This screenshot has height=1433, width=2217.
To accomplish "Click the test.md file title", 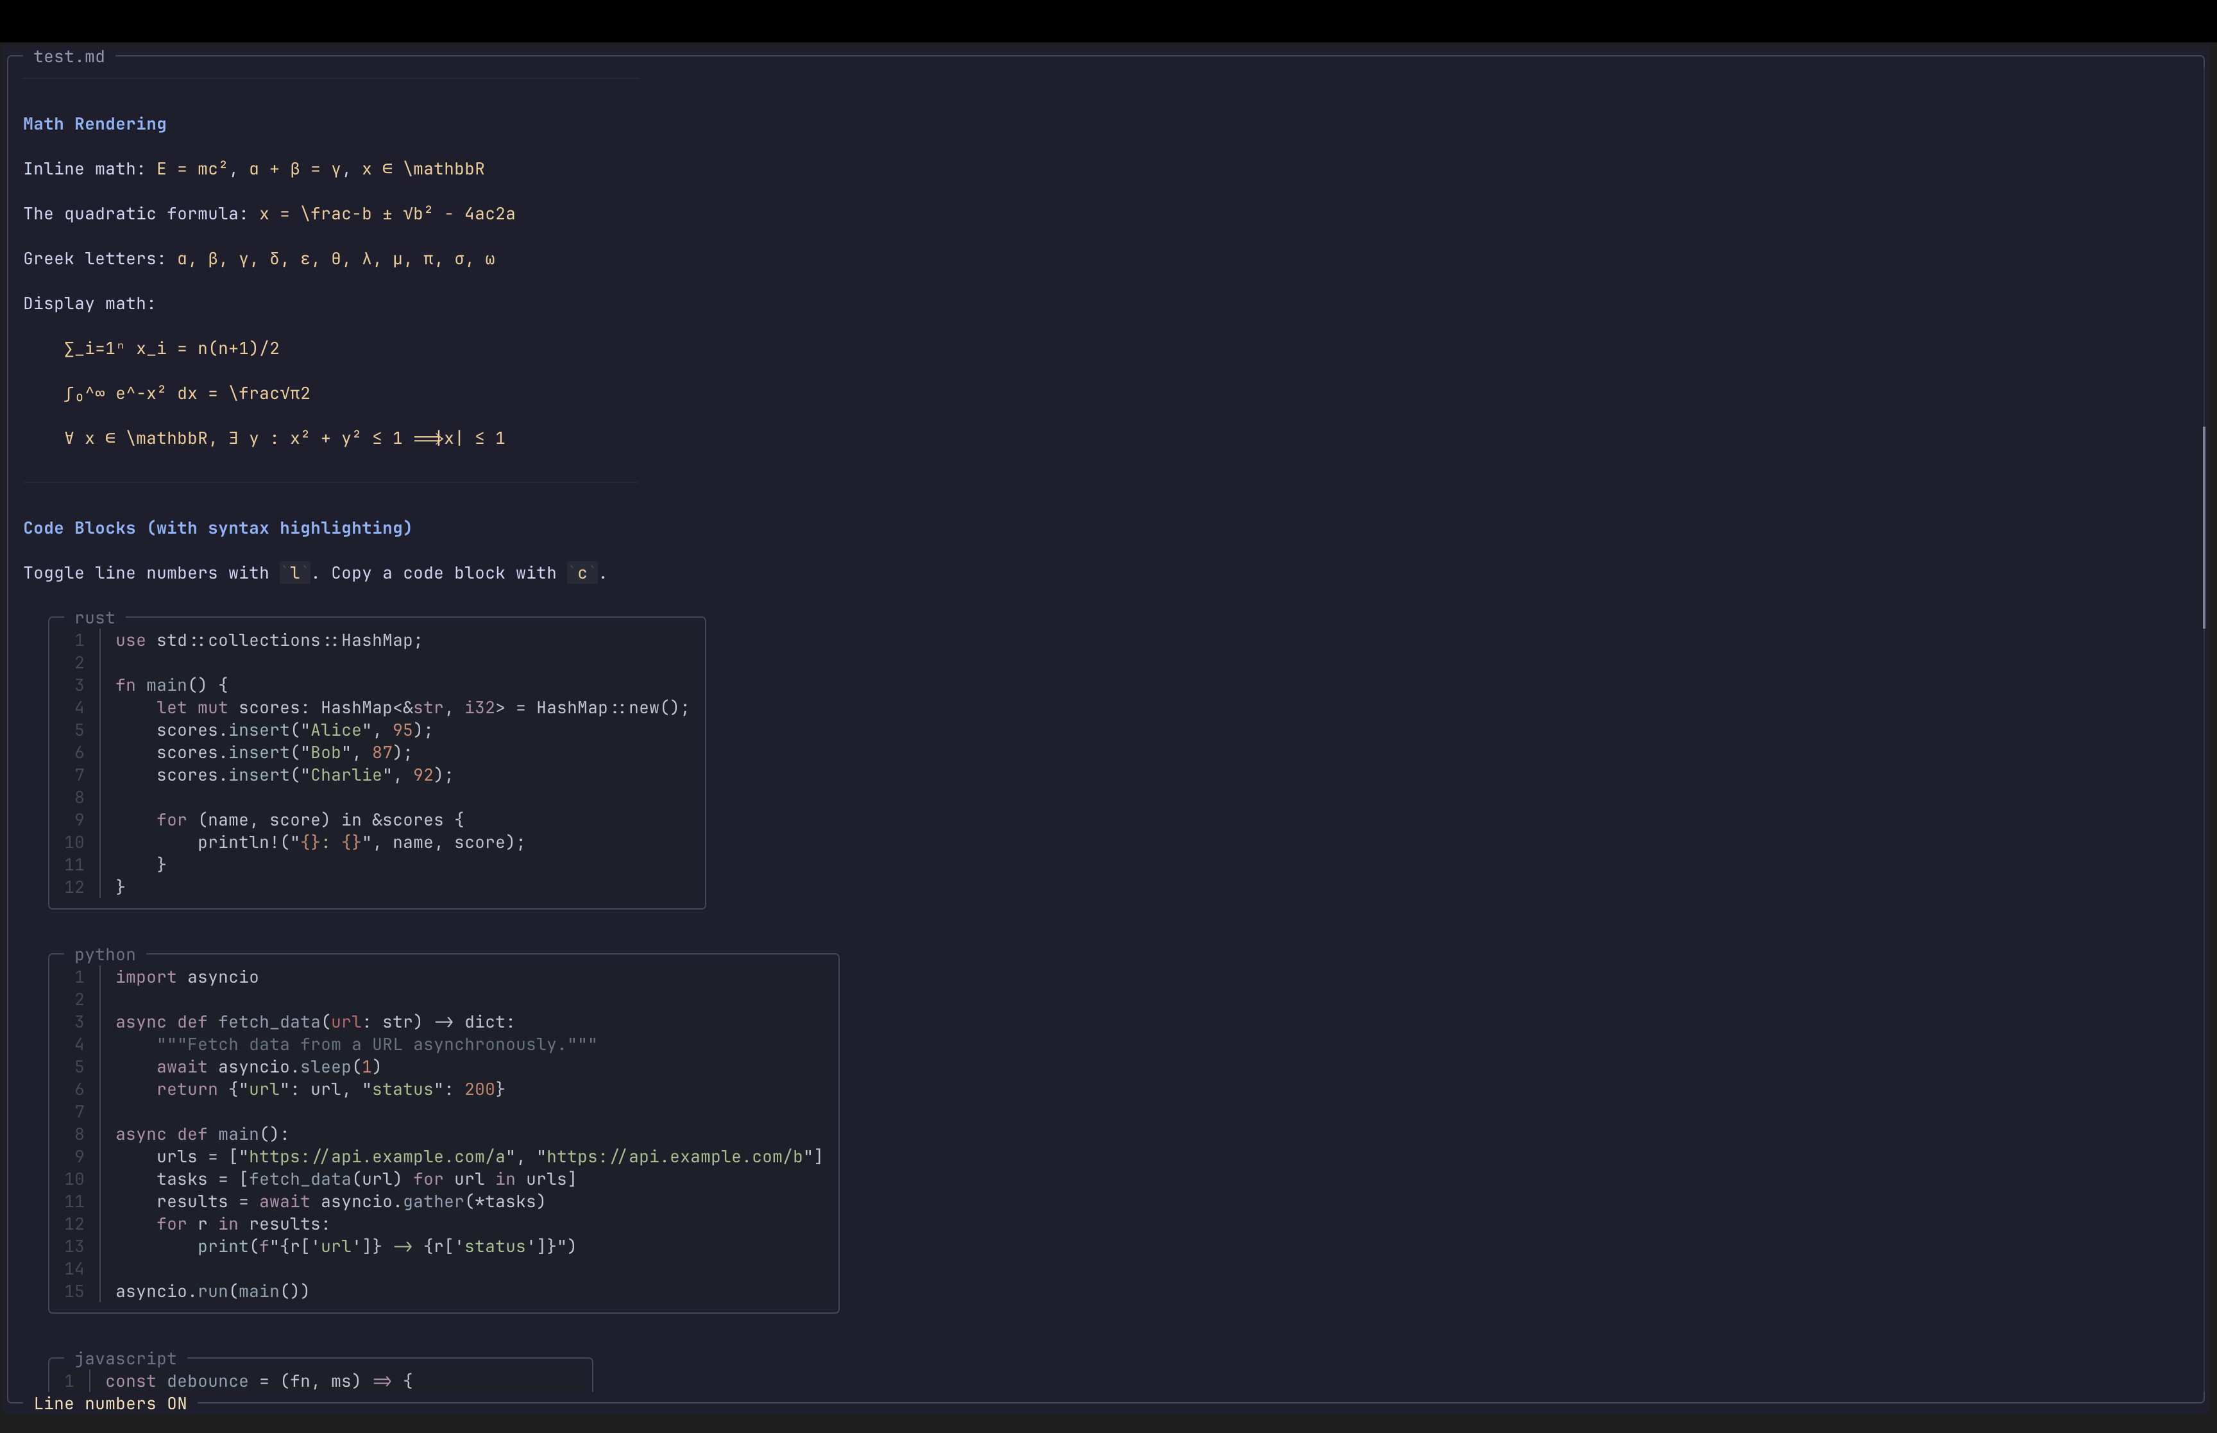I will [x=69, y=56].
